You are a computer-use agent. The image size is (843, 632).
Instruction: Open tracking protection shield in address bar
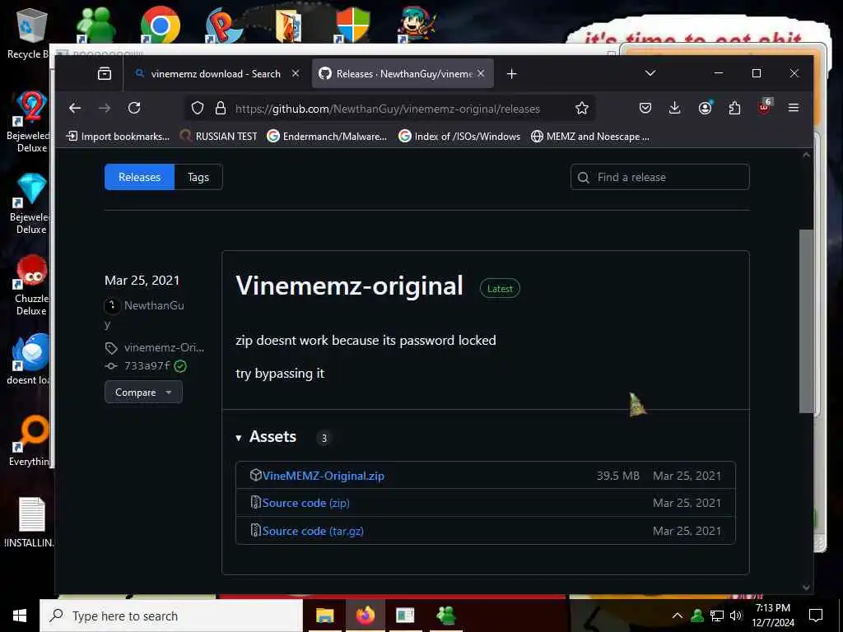coord(198,108)
